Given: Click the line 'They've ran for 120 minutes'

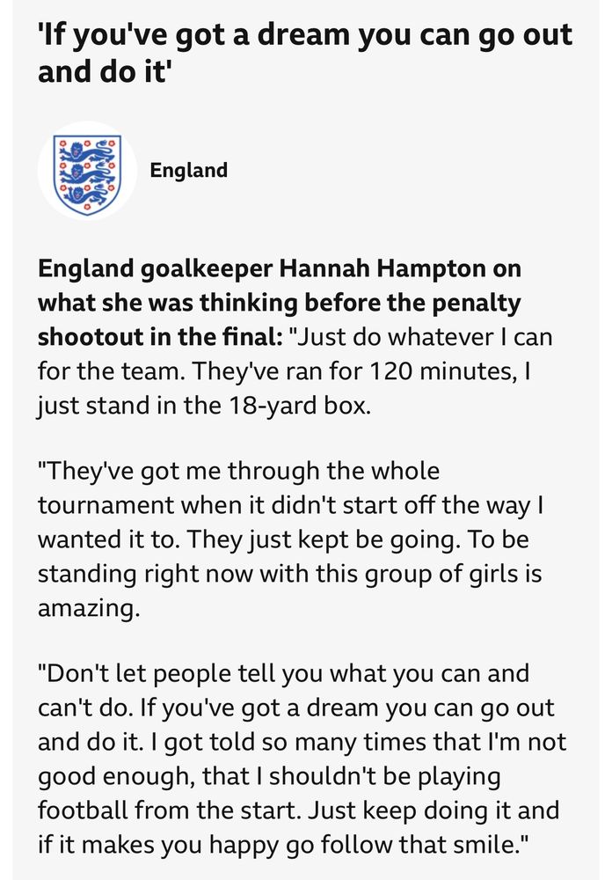Looking at the screenshot, I should pyautogui.click(x=284, y=371).
